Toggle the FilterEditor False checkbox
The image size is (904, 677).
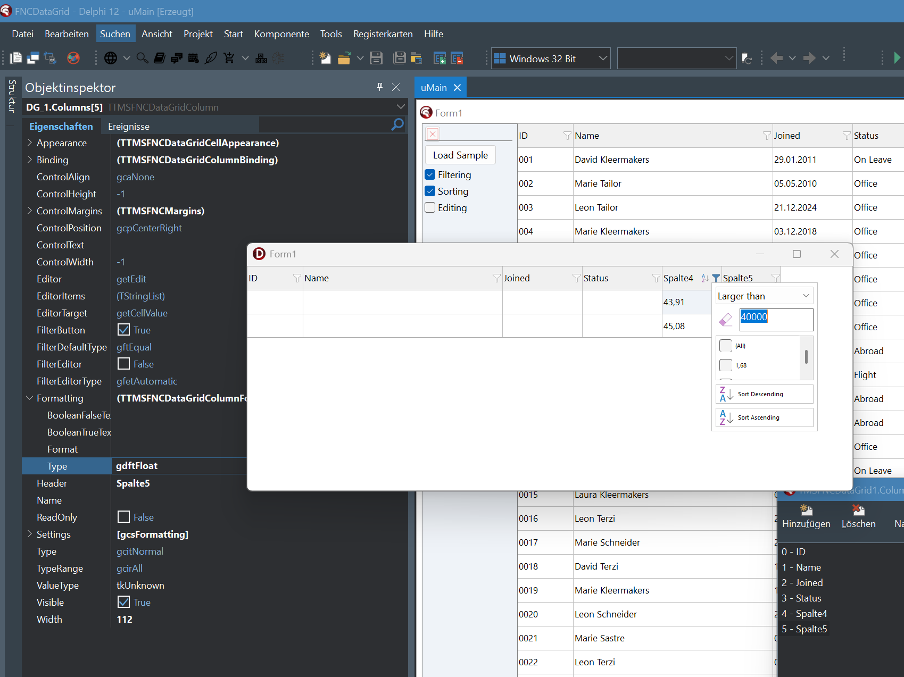123,364
